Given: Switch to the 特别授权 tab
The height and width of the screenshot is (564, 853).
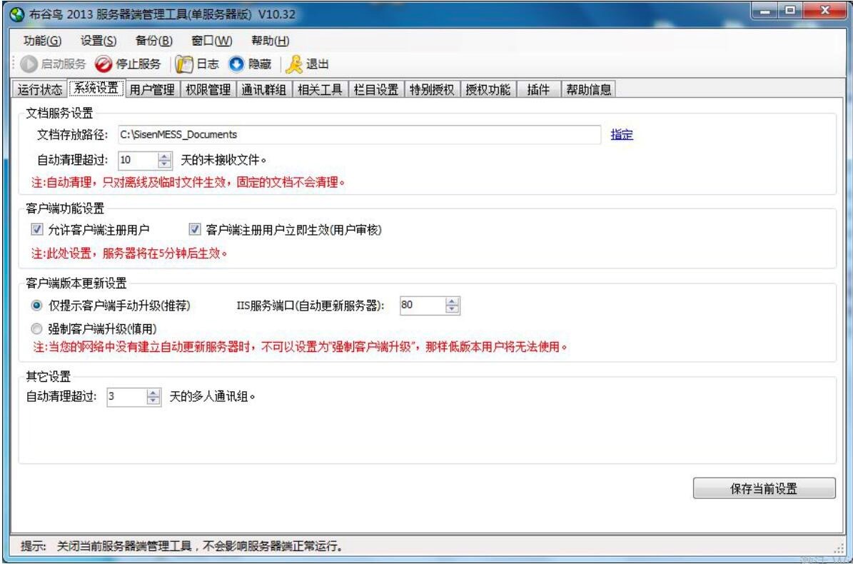Looking at the screenshot, I should (432, 90).
